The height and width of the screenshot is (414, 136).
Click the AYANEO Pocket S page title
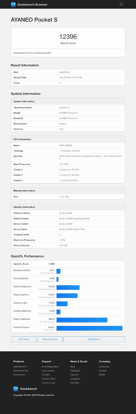tap(34, 20)
